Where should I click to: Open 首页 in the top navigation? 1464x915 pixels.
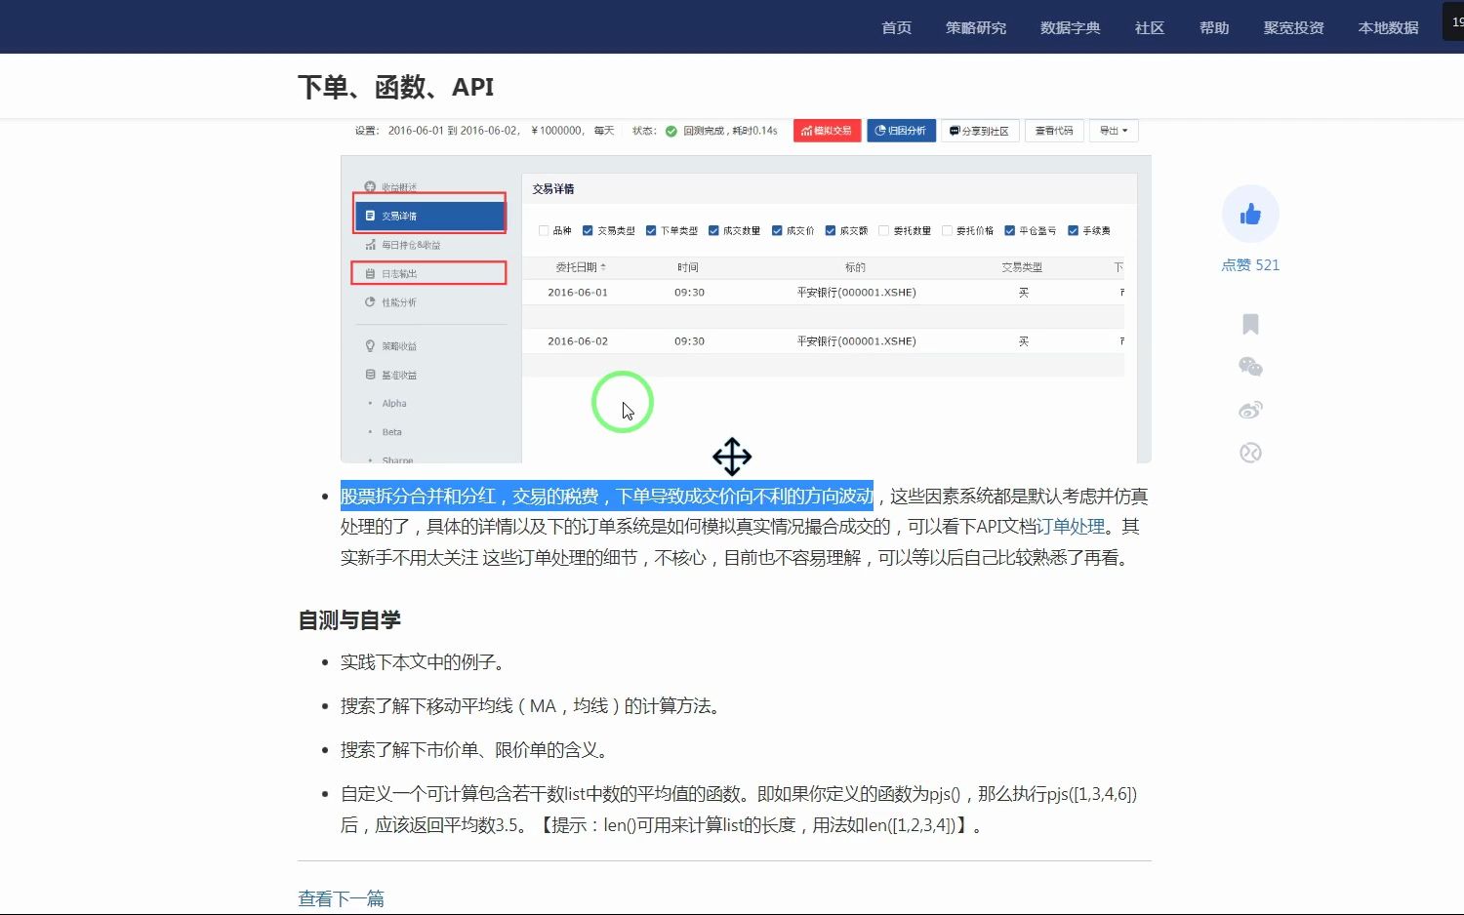pos(896,27)
